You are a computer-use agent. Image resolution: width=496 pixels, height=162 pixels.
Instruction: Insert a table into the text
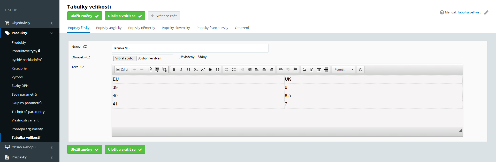[x=319, y=70]
